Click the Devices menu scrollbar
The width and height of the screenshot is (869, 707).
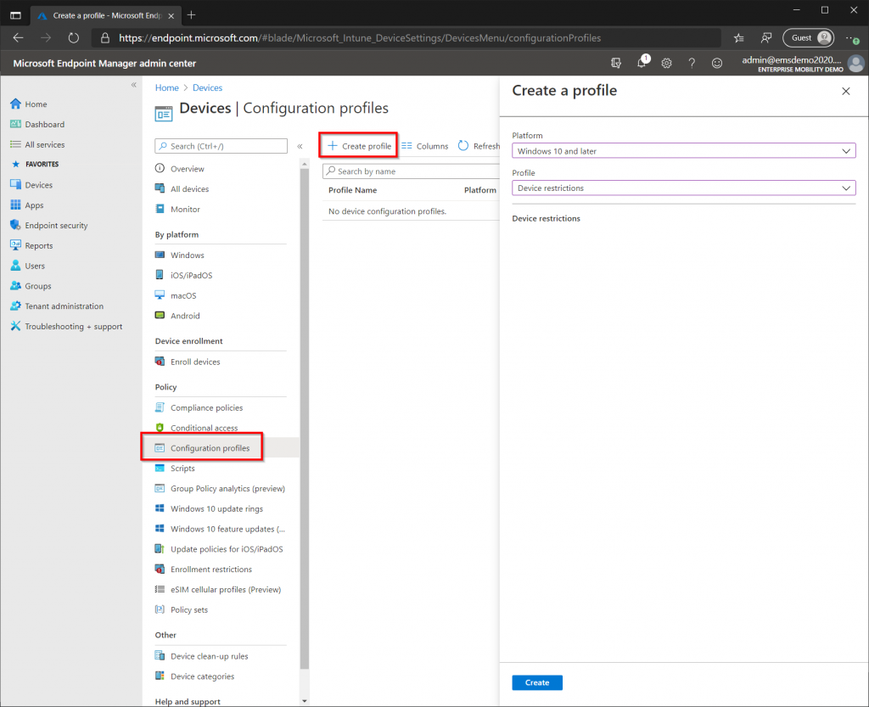coord(305,418)
